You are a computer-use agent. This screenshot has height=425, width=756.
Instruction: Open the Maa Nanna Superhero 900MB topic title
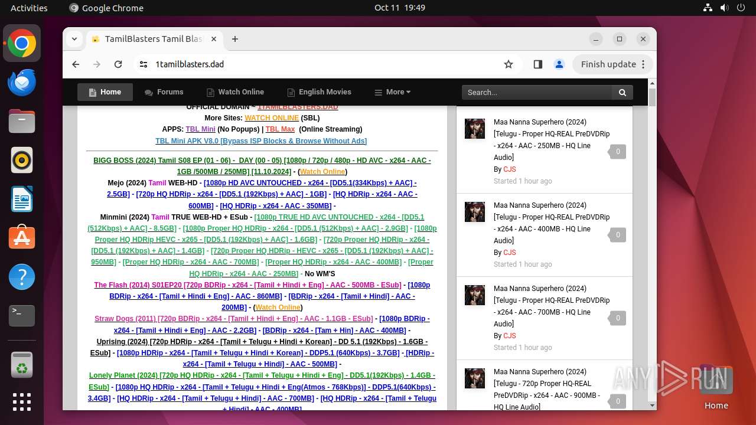pyautogui.click(x=547, y=390)
